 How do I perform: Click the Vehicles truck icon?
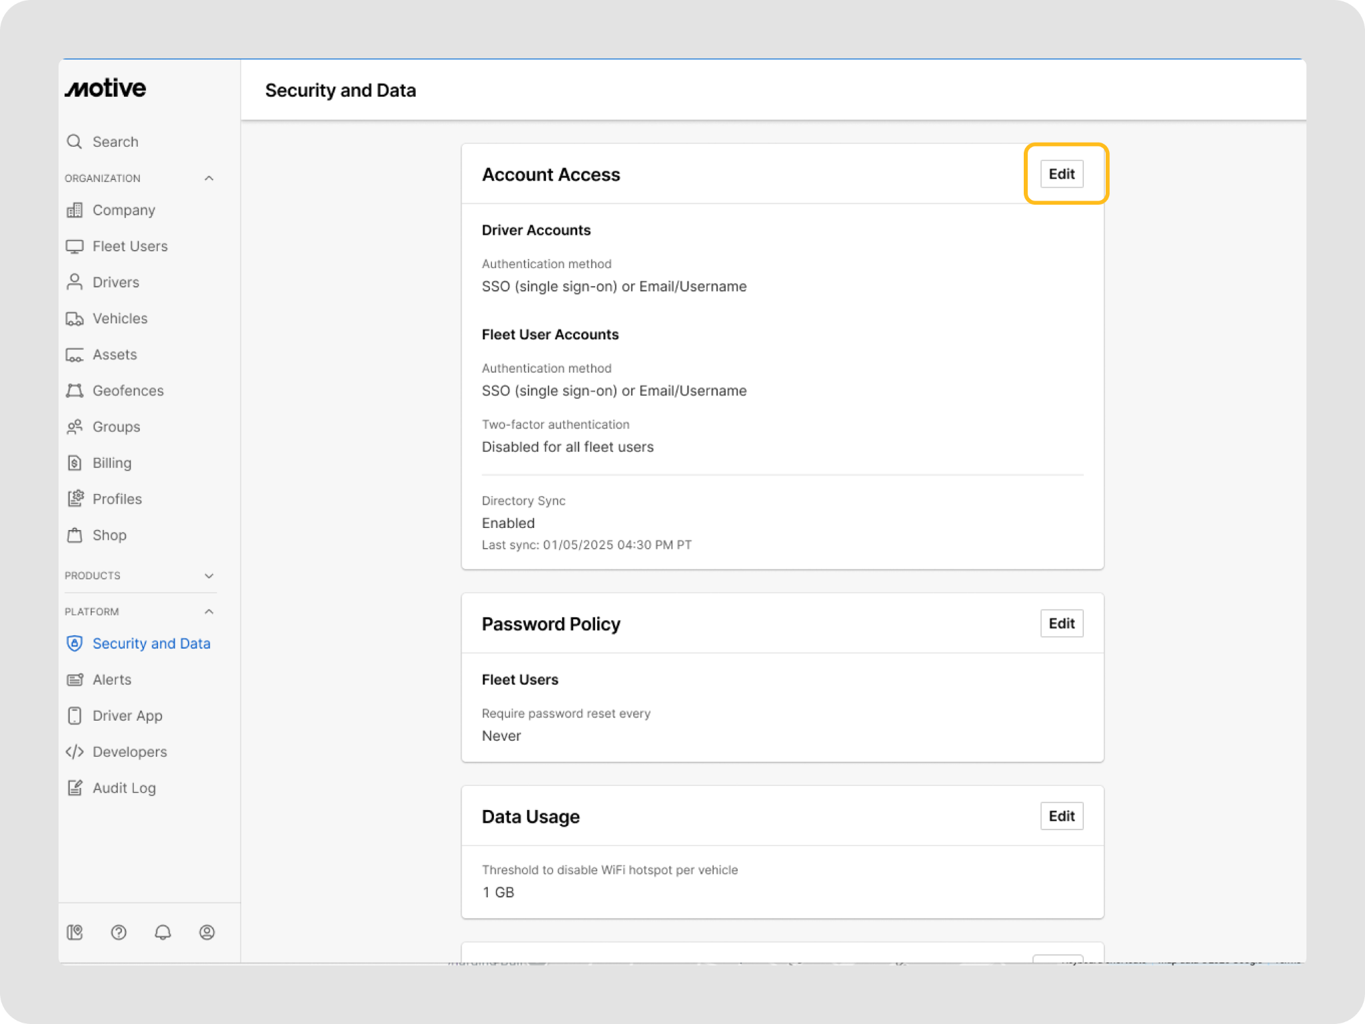75,319
